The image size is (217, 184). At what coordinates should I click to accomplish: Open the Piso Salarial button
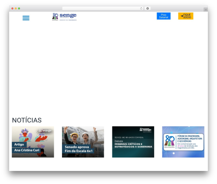[164, 16]
